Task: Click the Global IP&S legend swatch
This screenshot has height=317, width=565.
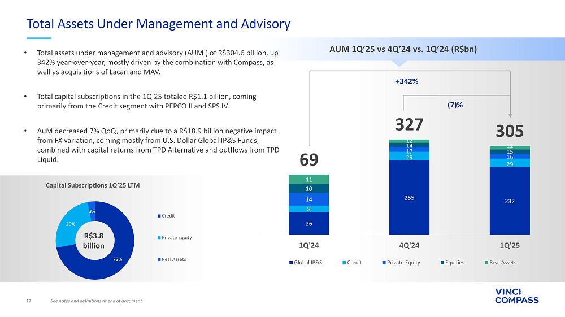Action: (290, 263)
